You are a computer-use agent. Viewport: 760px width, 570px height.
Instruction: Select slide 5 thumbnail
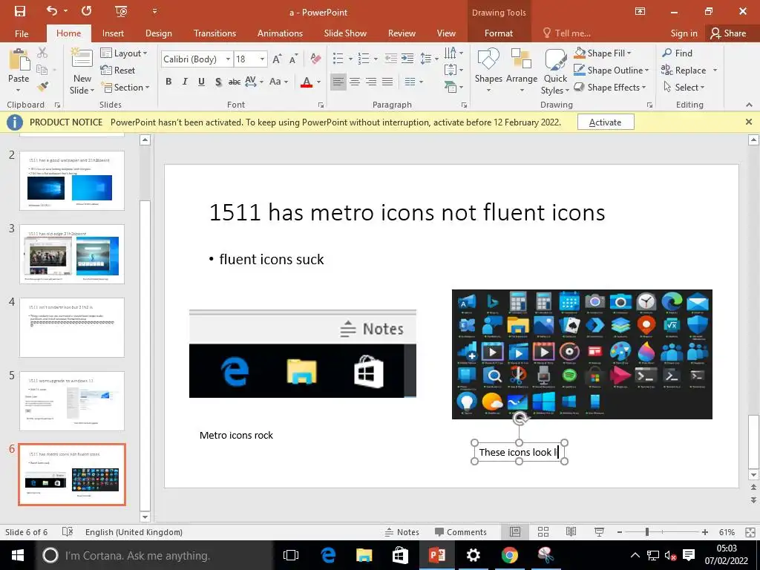[x=72, y=401]
